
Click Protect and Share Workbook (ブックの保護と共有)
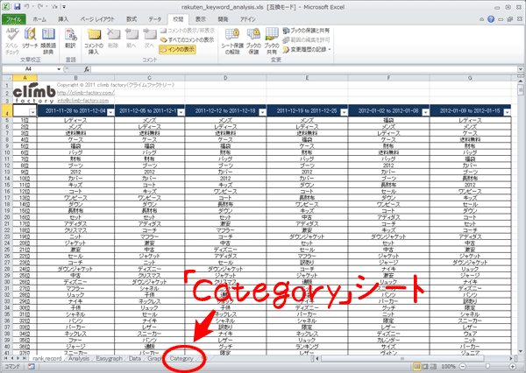click(306, 31)
